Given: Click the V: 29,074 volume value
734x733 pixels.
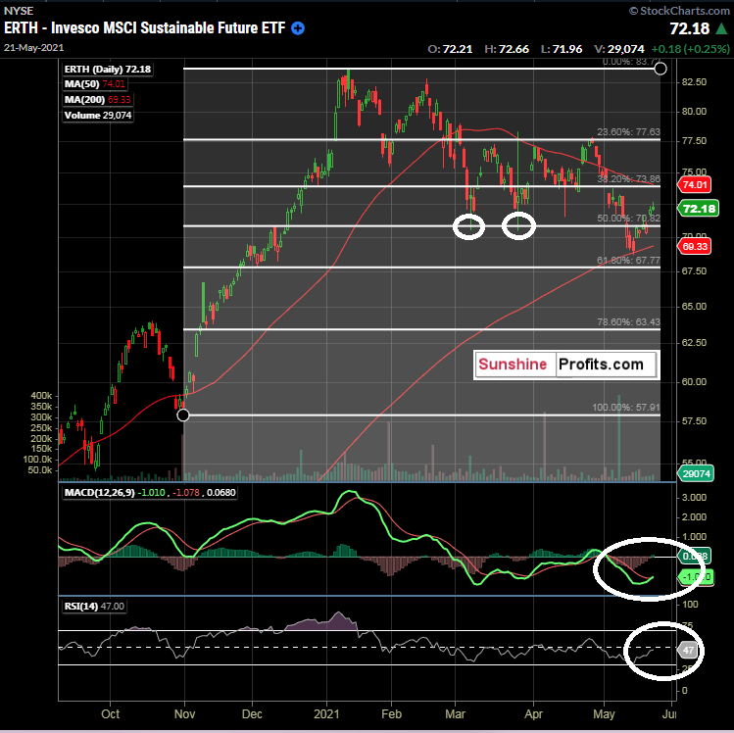Looking at the screenshot, I should coord(618,49).
